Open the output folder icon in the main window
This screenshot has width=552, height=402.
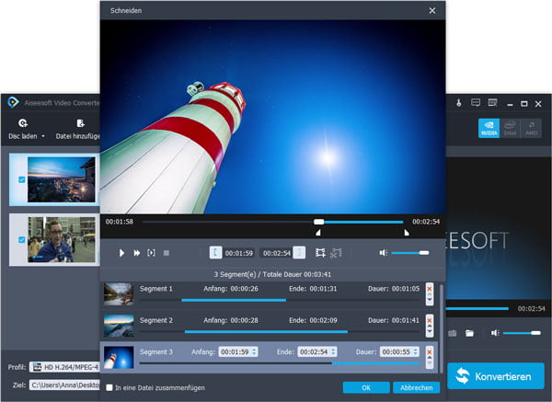point(469,332)
